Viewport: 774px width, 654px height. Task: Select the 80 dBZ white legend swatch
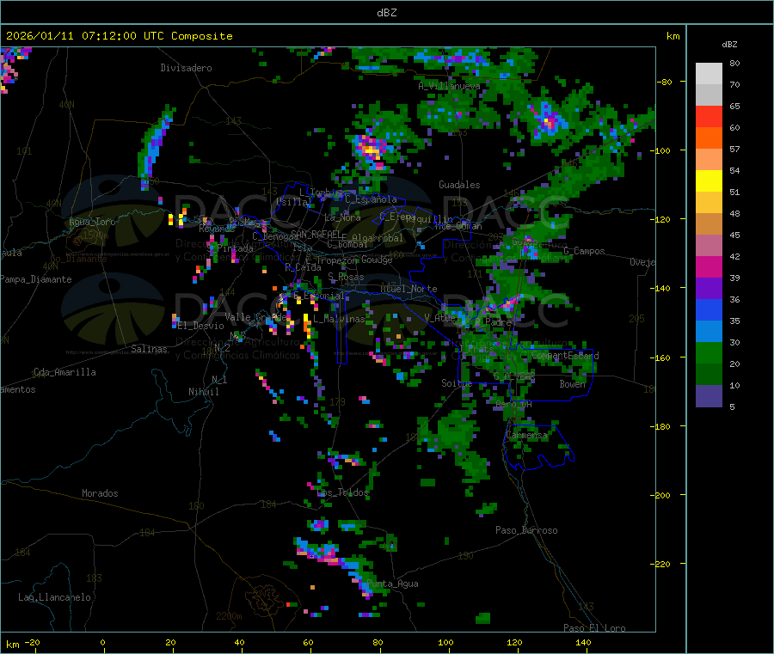tap(709, 74)
